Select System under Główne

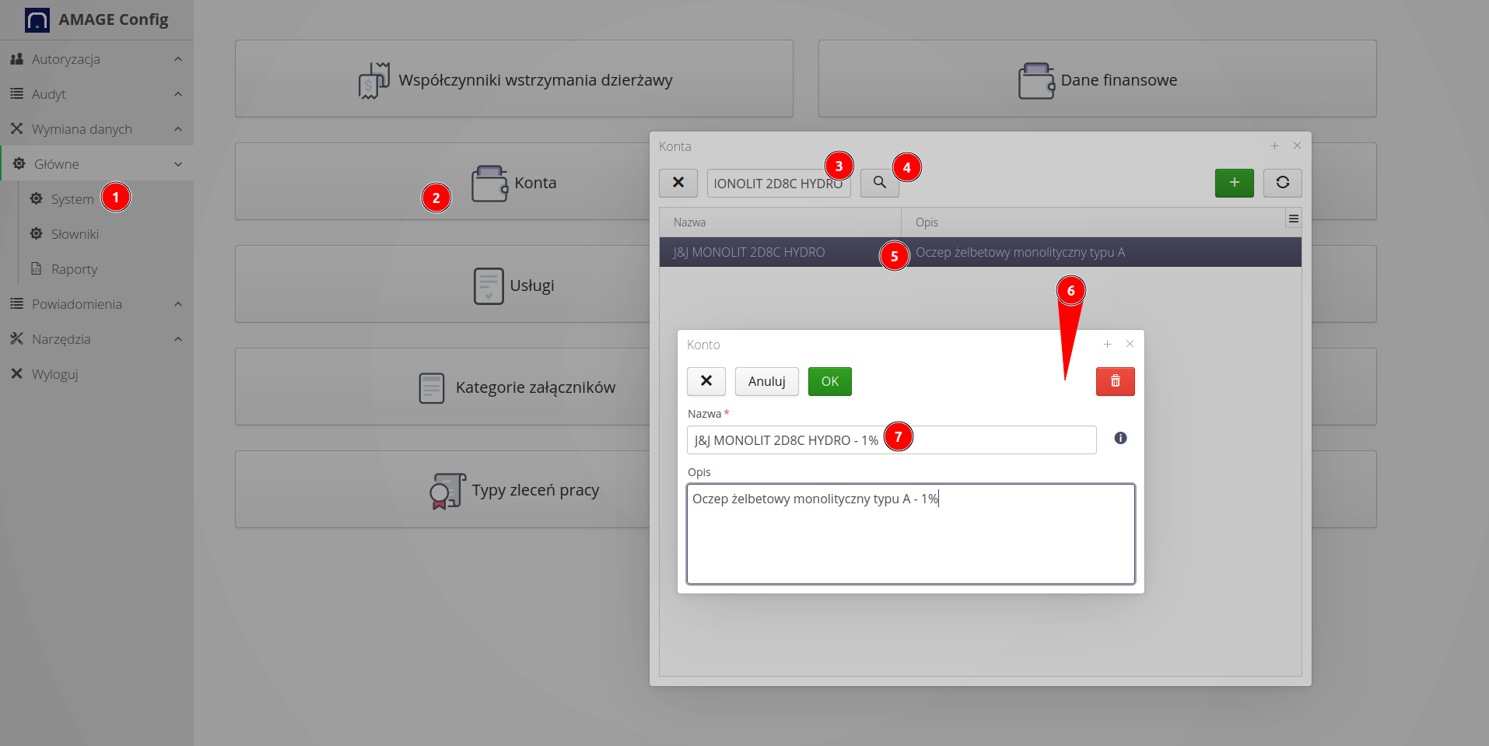pyautogui.click(x=72, y=199)
